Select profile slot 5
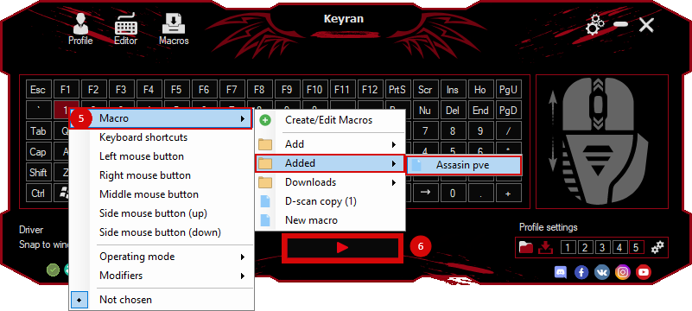The image size is (692, 311). click(x=637, y=247)
